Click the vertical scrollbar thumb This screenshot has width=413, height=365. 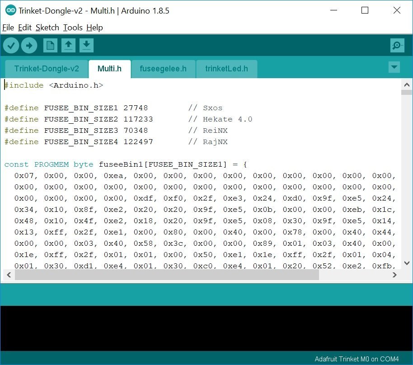click(x=407, y=92)
